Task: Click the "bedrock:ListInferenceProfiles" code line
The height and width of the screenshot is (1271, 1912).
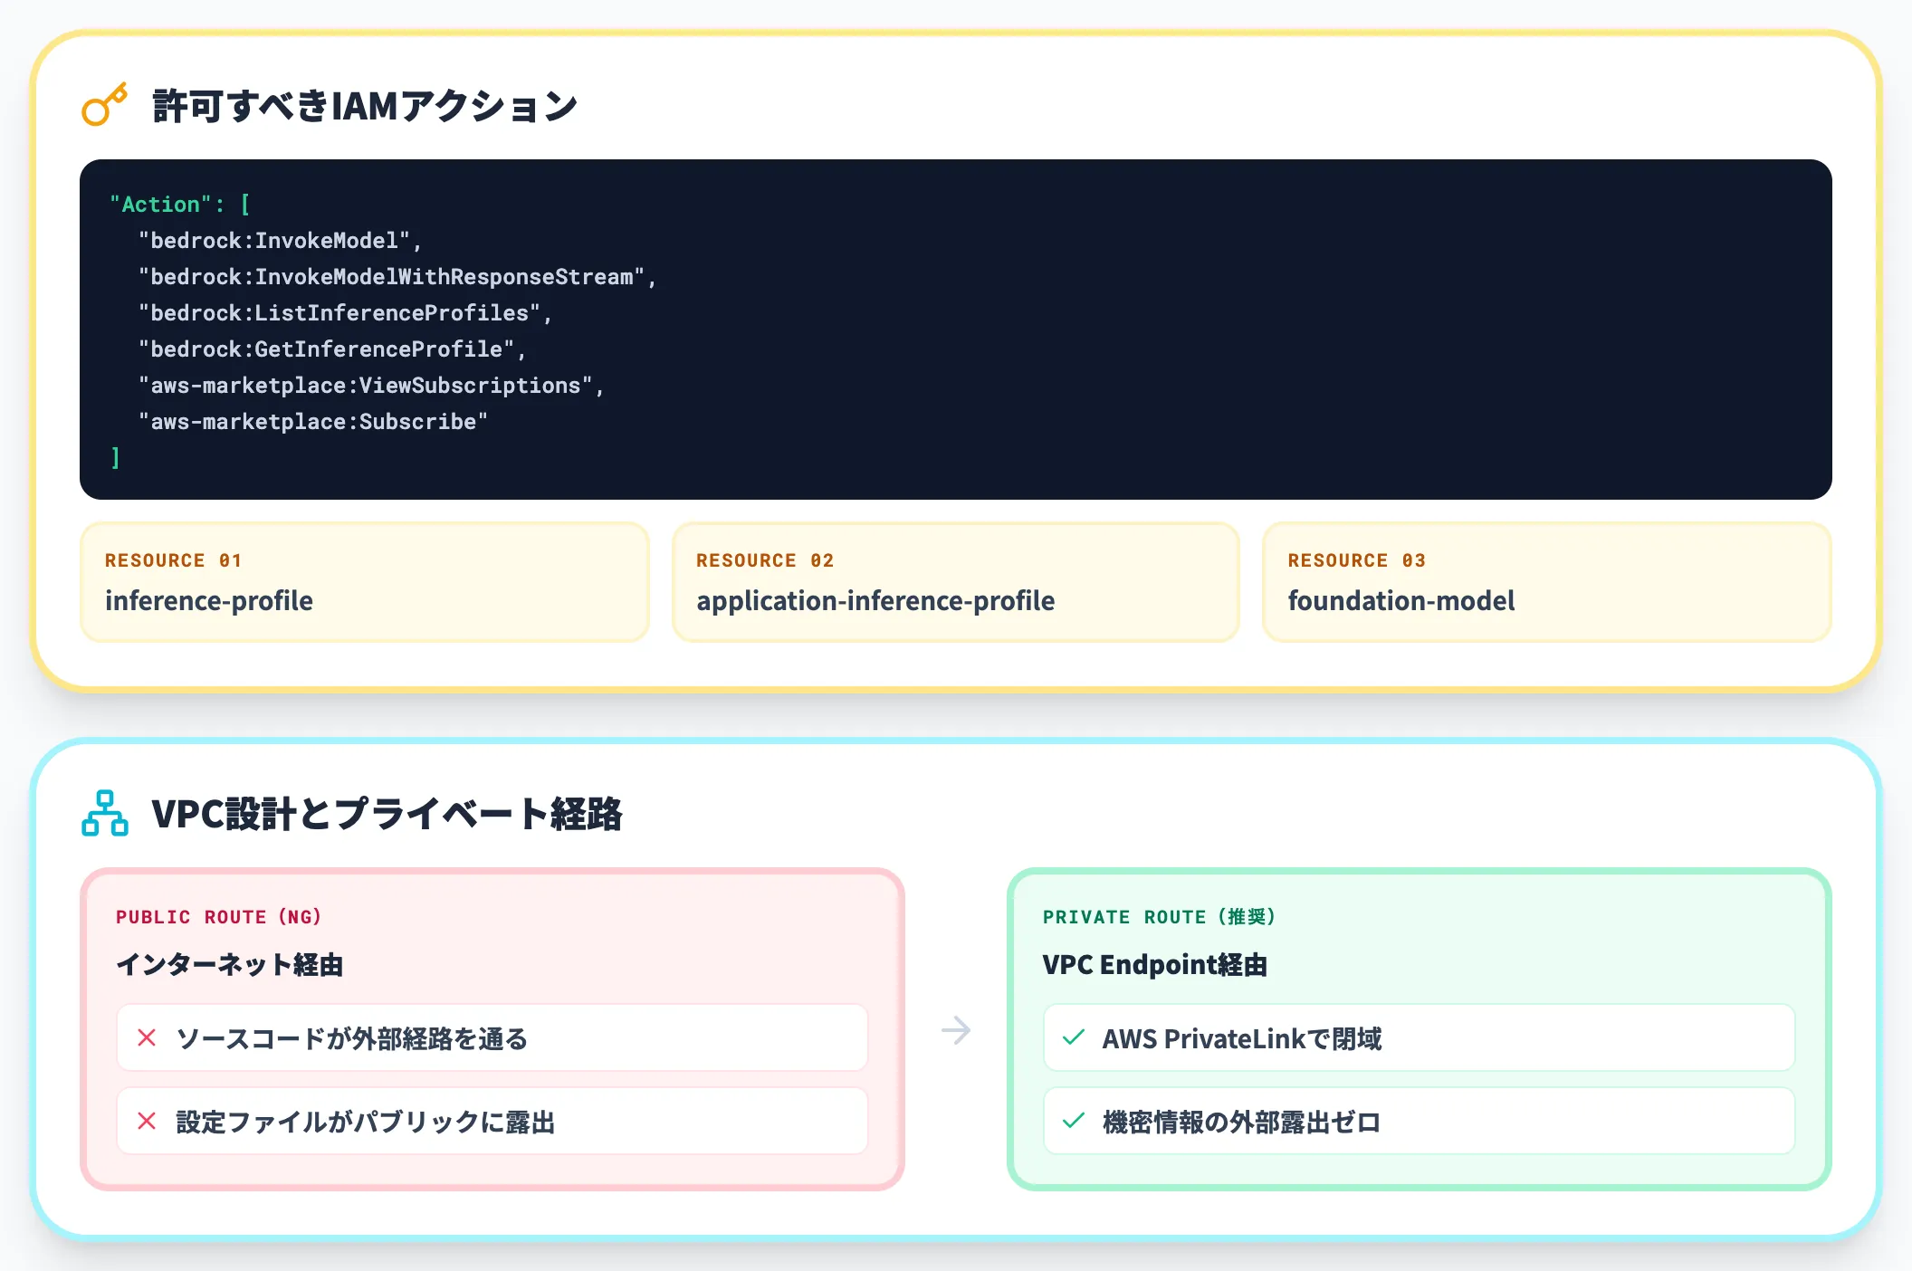Action: click(x=345, y=313)
